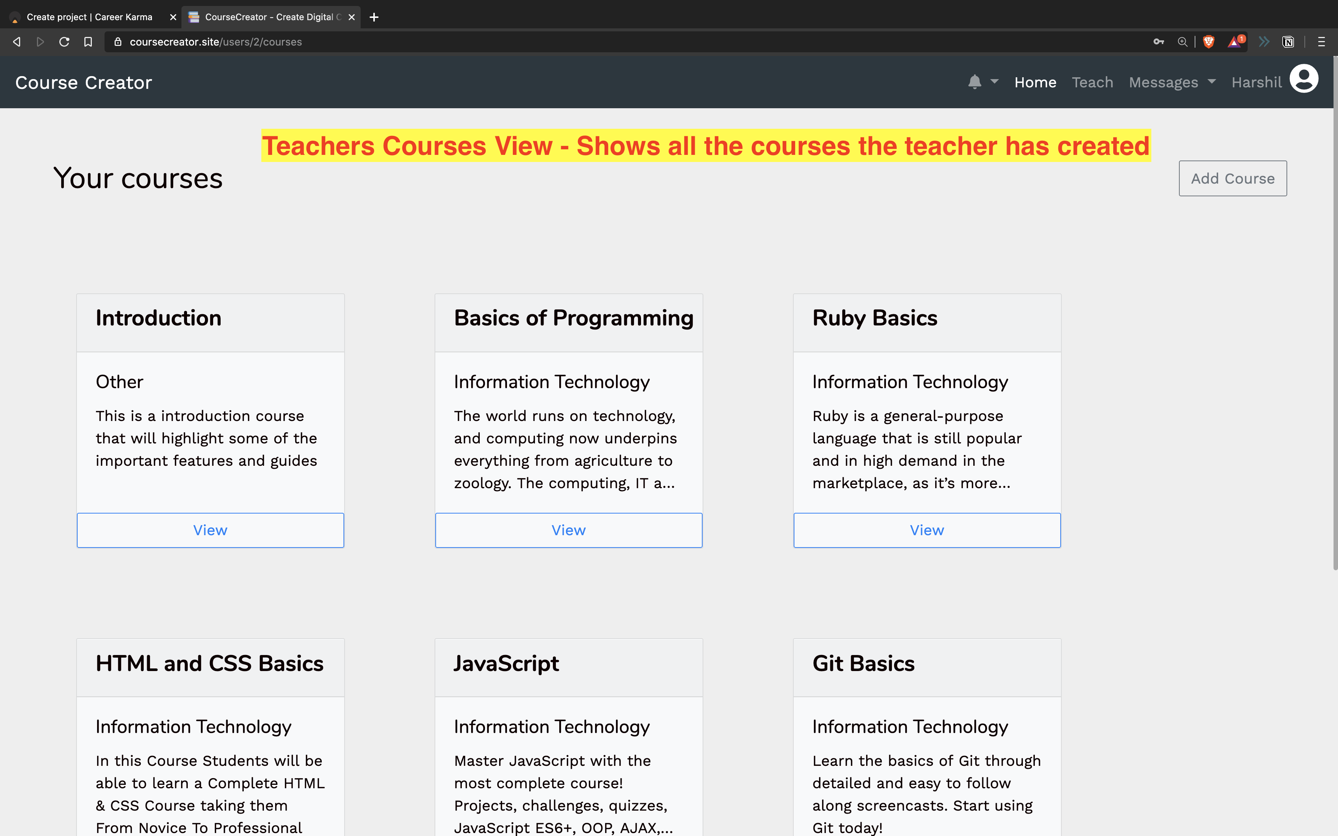Click the Add Course button
This screenshot has width=1338, height=836.
point(1232,179)
